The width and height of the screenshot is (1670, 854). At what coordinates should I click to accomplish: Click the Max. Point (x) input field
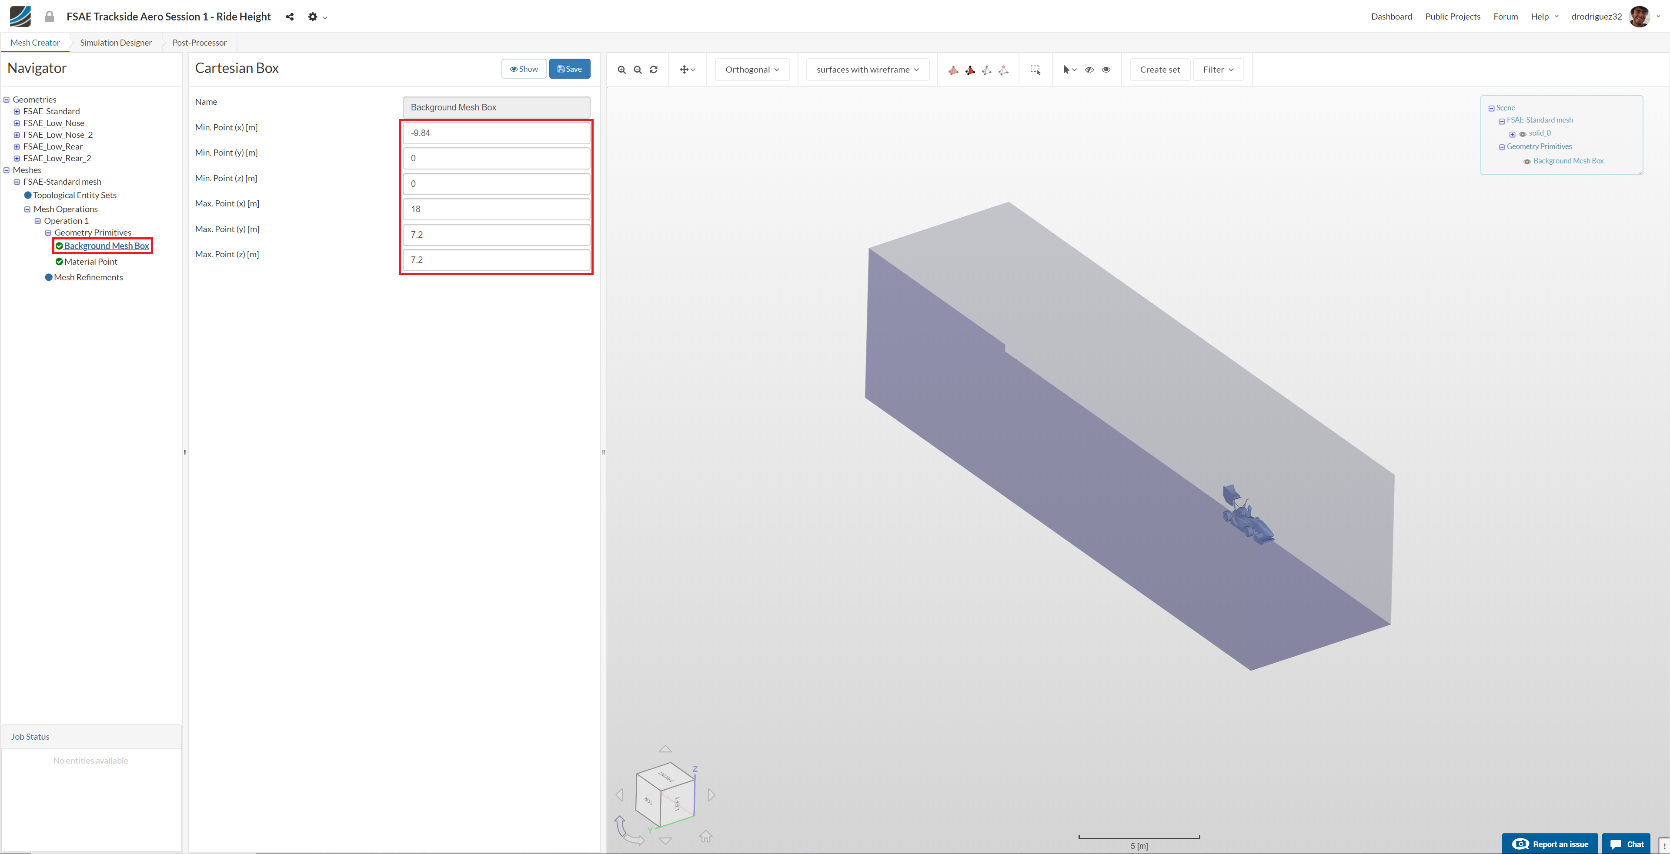point(496,209)
